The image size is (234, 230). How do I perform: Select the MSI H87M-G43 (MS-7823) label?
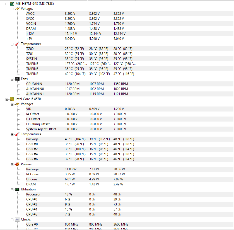[35, 4]
